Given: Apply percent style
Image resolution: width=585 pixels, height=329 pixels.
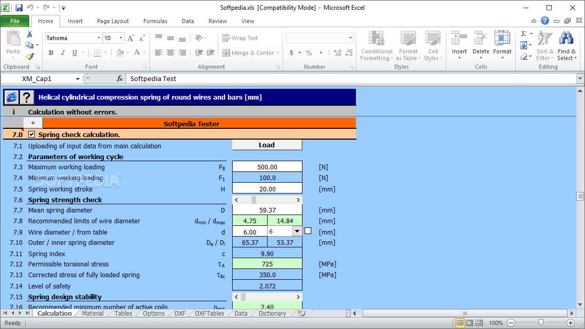Looking at the screenshot, I should pos(309,53).
